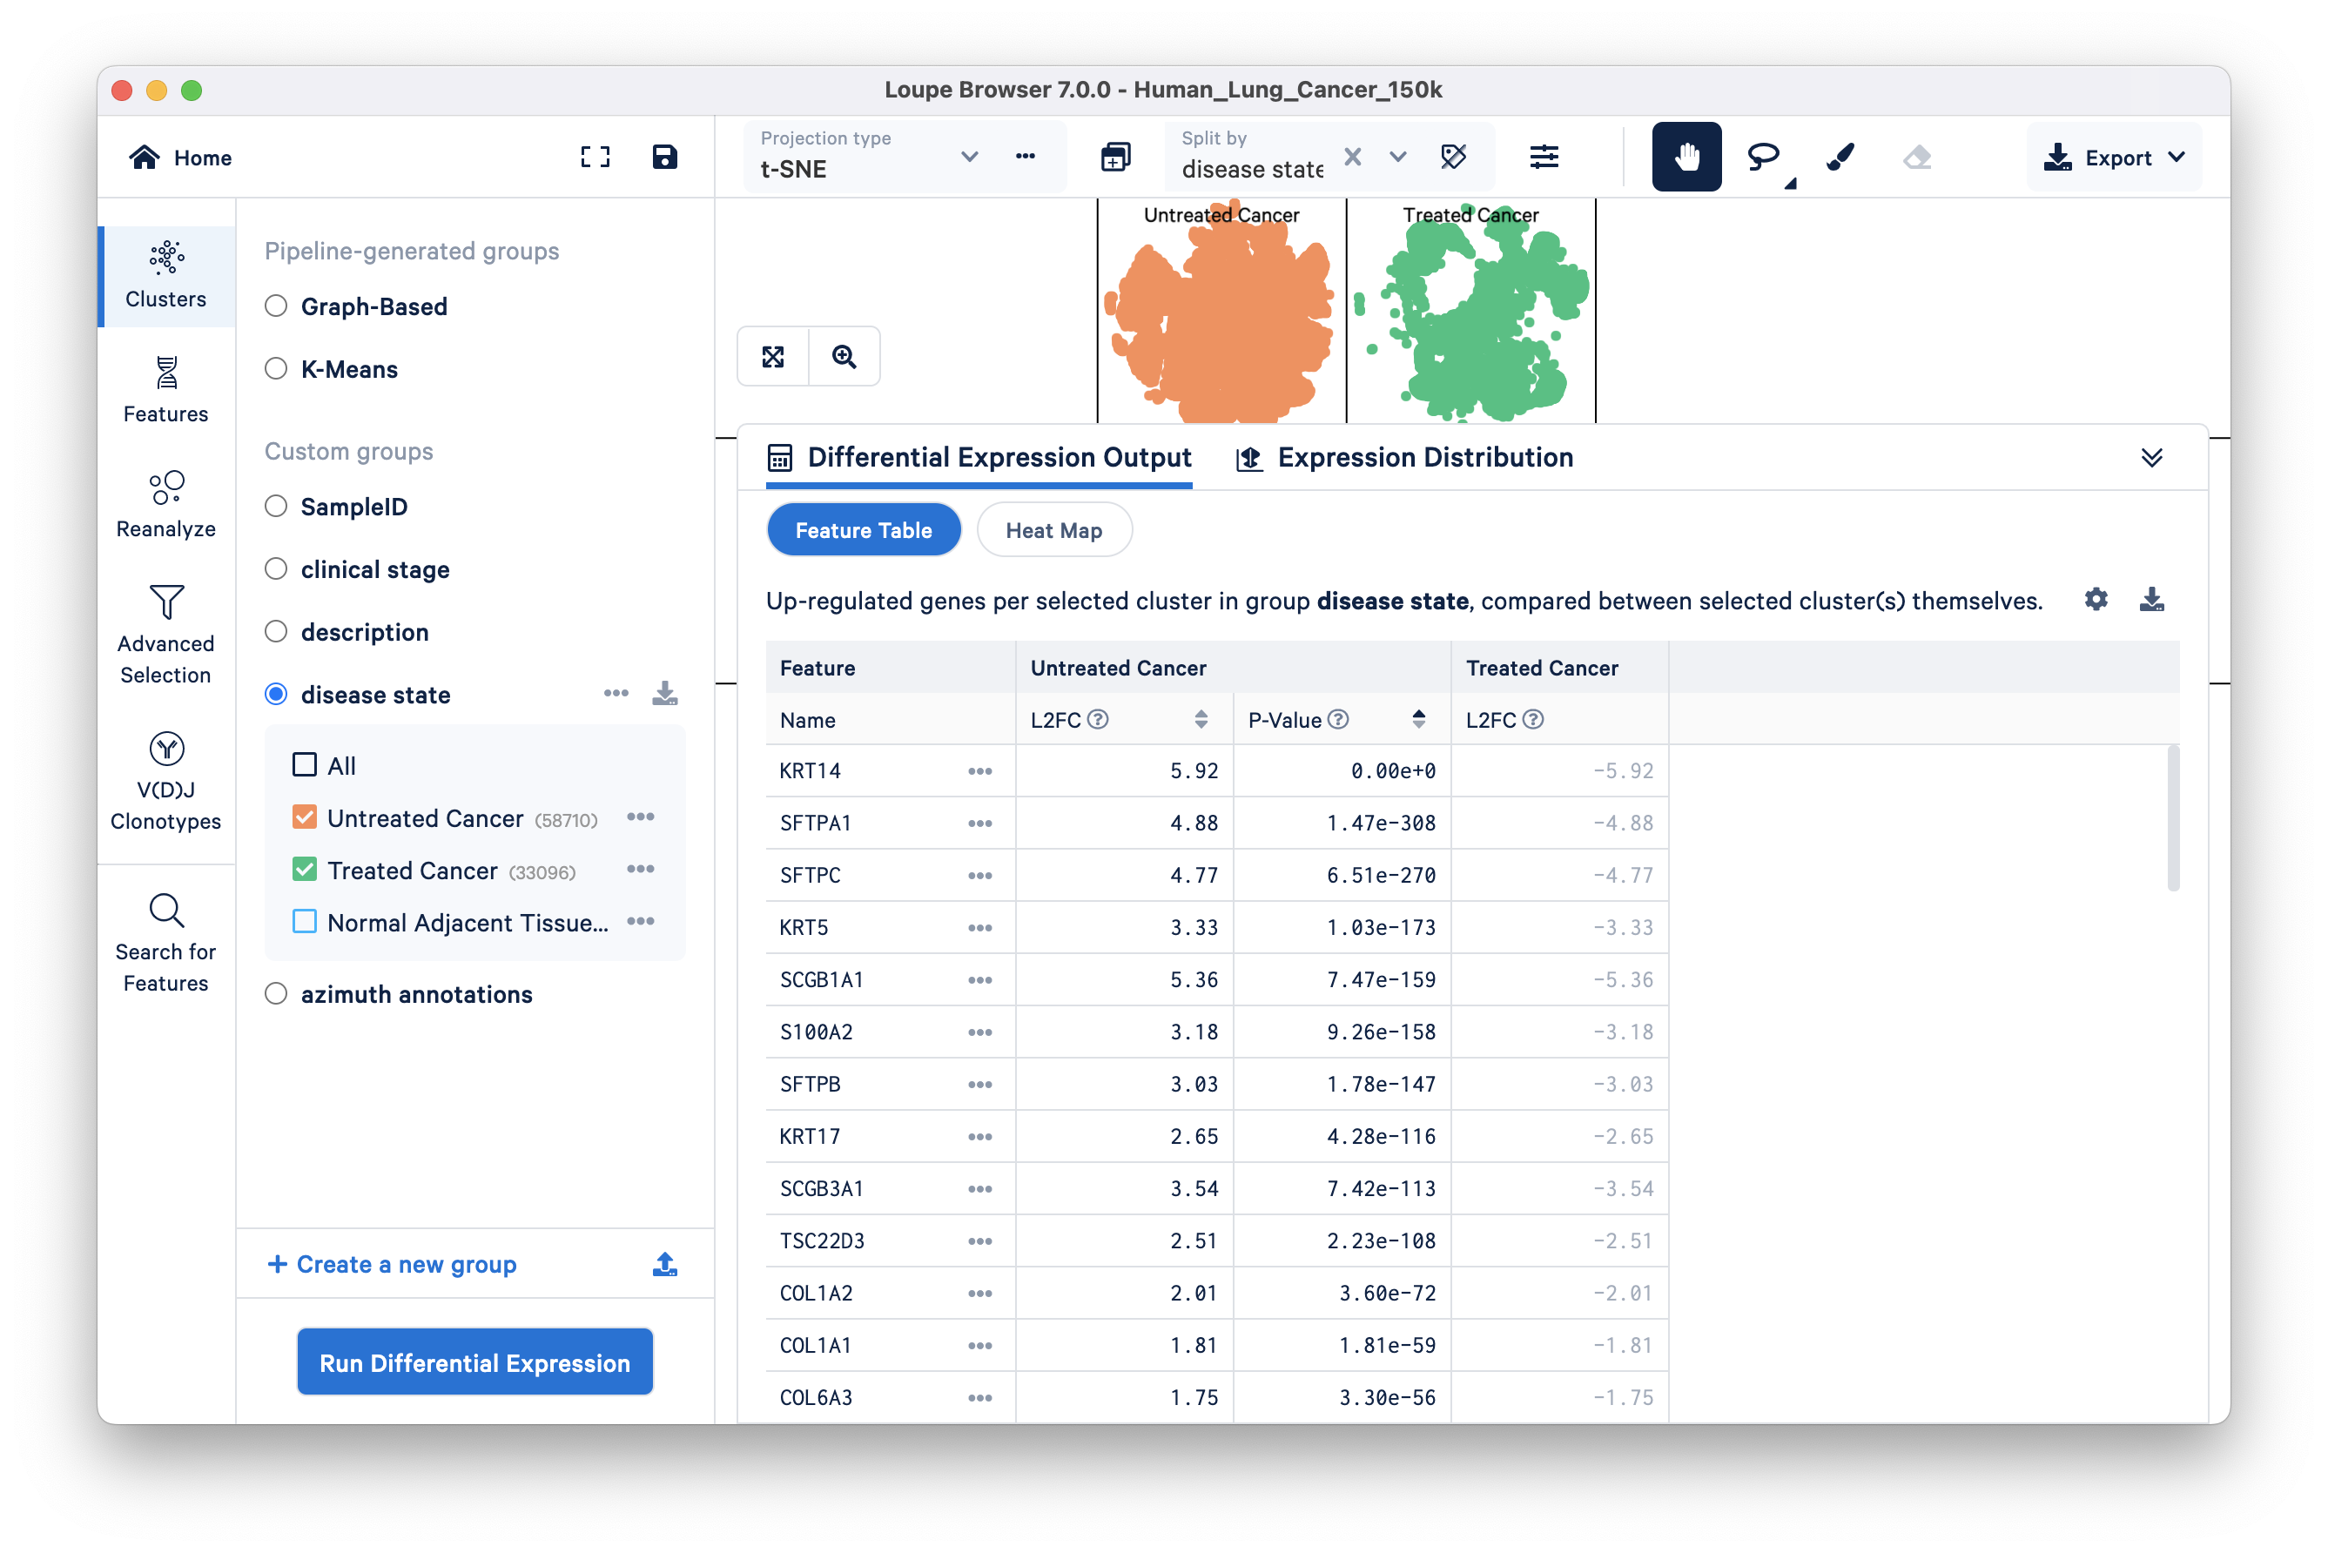Open V(D)J Clonotypes panel
Viewport: 2328px width, 1553px height.
[165, 782]
